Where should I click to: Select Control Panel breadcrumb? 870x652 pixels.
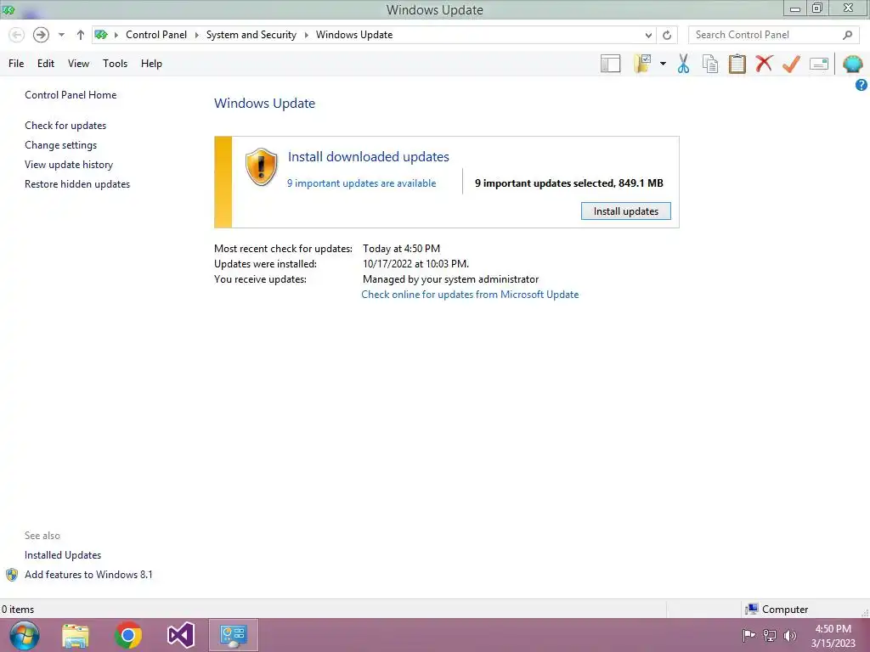pos(156,34)
